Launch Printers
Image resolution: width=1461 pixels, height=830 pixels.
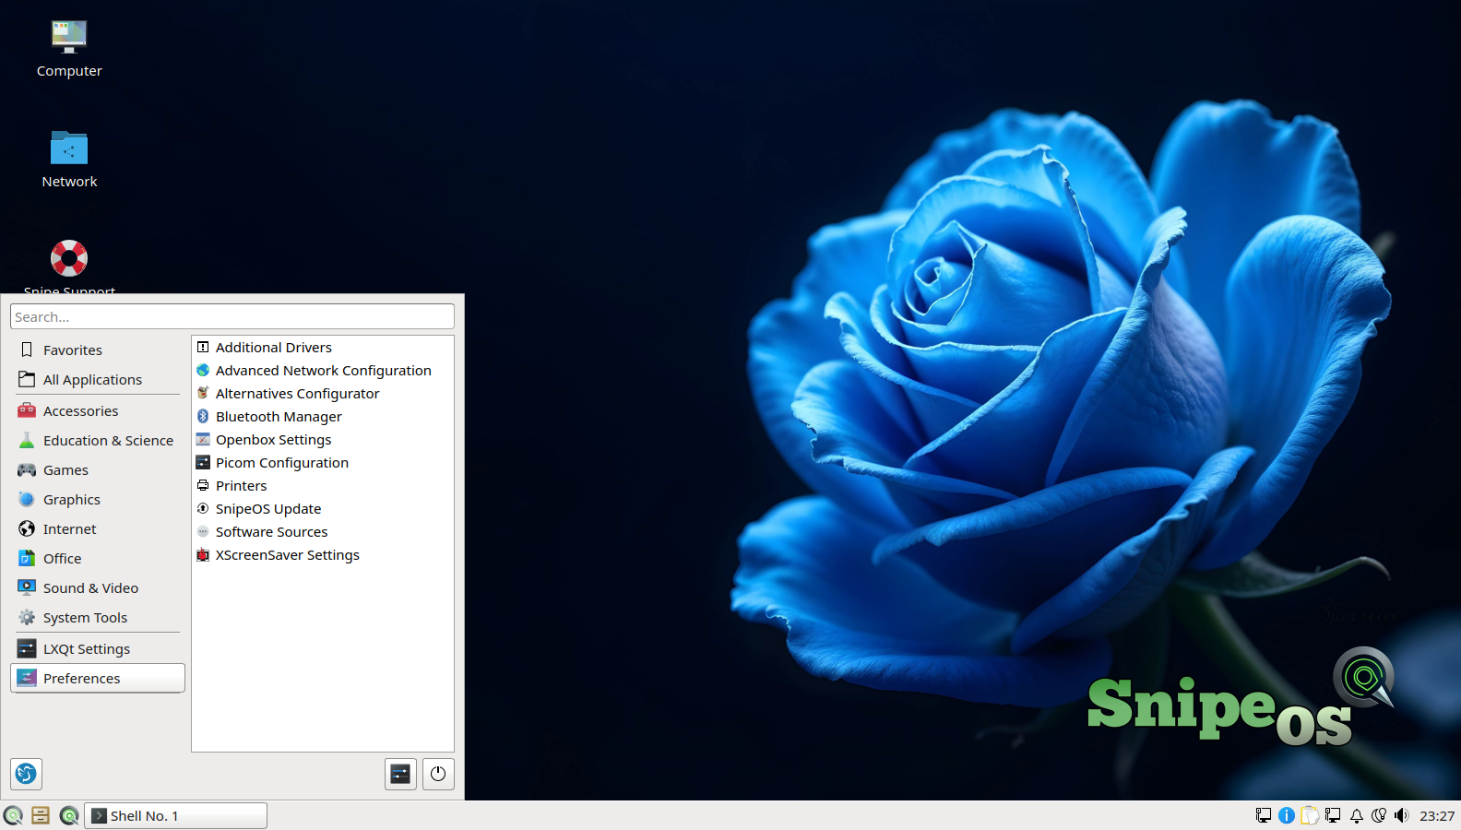click(323, 486)
